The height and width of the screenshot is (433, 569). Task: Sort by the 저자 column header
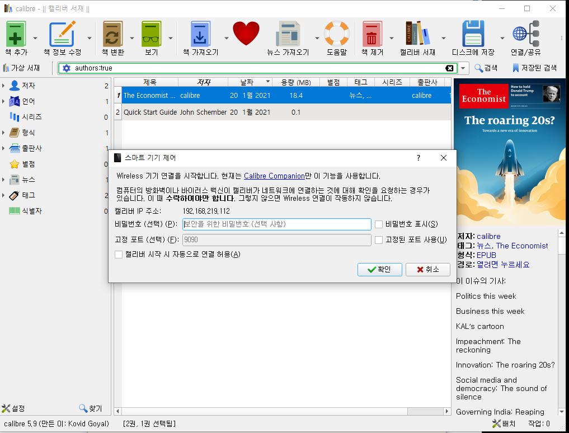point(203,82)
